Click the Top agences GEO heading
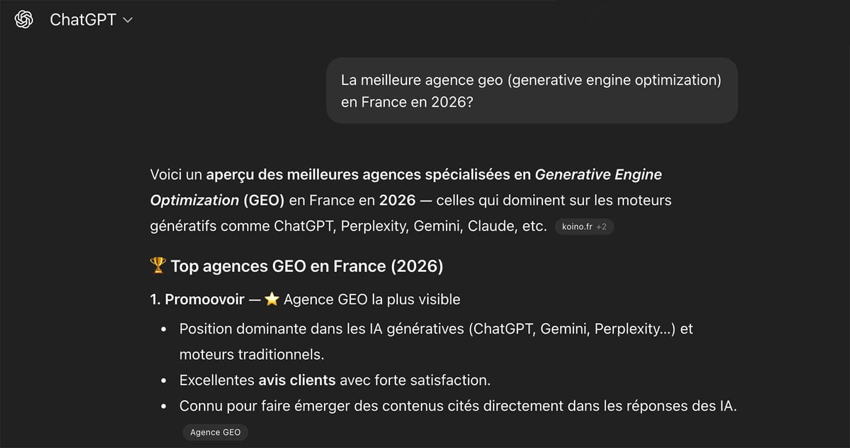Image resolution: width=850 pixels, height=448 pixels. [x=307, y=266]
